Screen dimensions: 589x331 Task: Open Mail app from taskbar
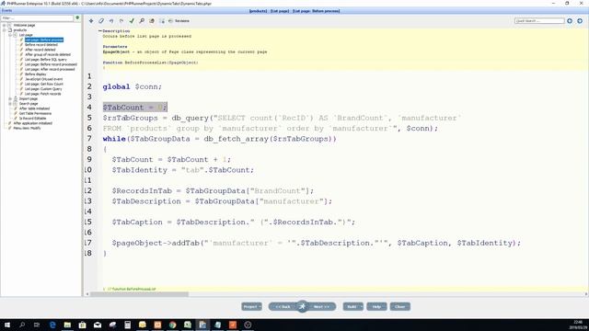click(98, 325)
